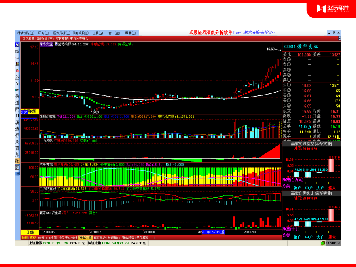The height and width of the screenshot is (267, 356).
Task: Click the 2010/09/03 date marker on timeline
Action: click(x=213, y=232)
